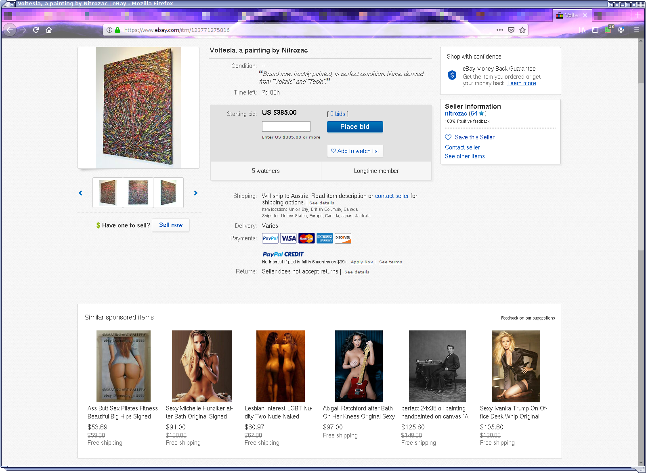Viewport: 646px width, 473px height.
Task: Open the Firefox hamburger menu
Action: click(x=637, y=30)
